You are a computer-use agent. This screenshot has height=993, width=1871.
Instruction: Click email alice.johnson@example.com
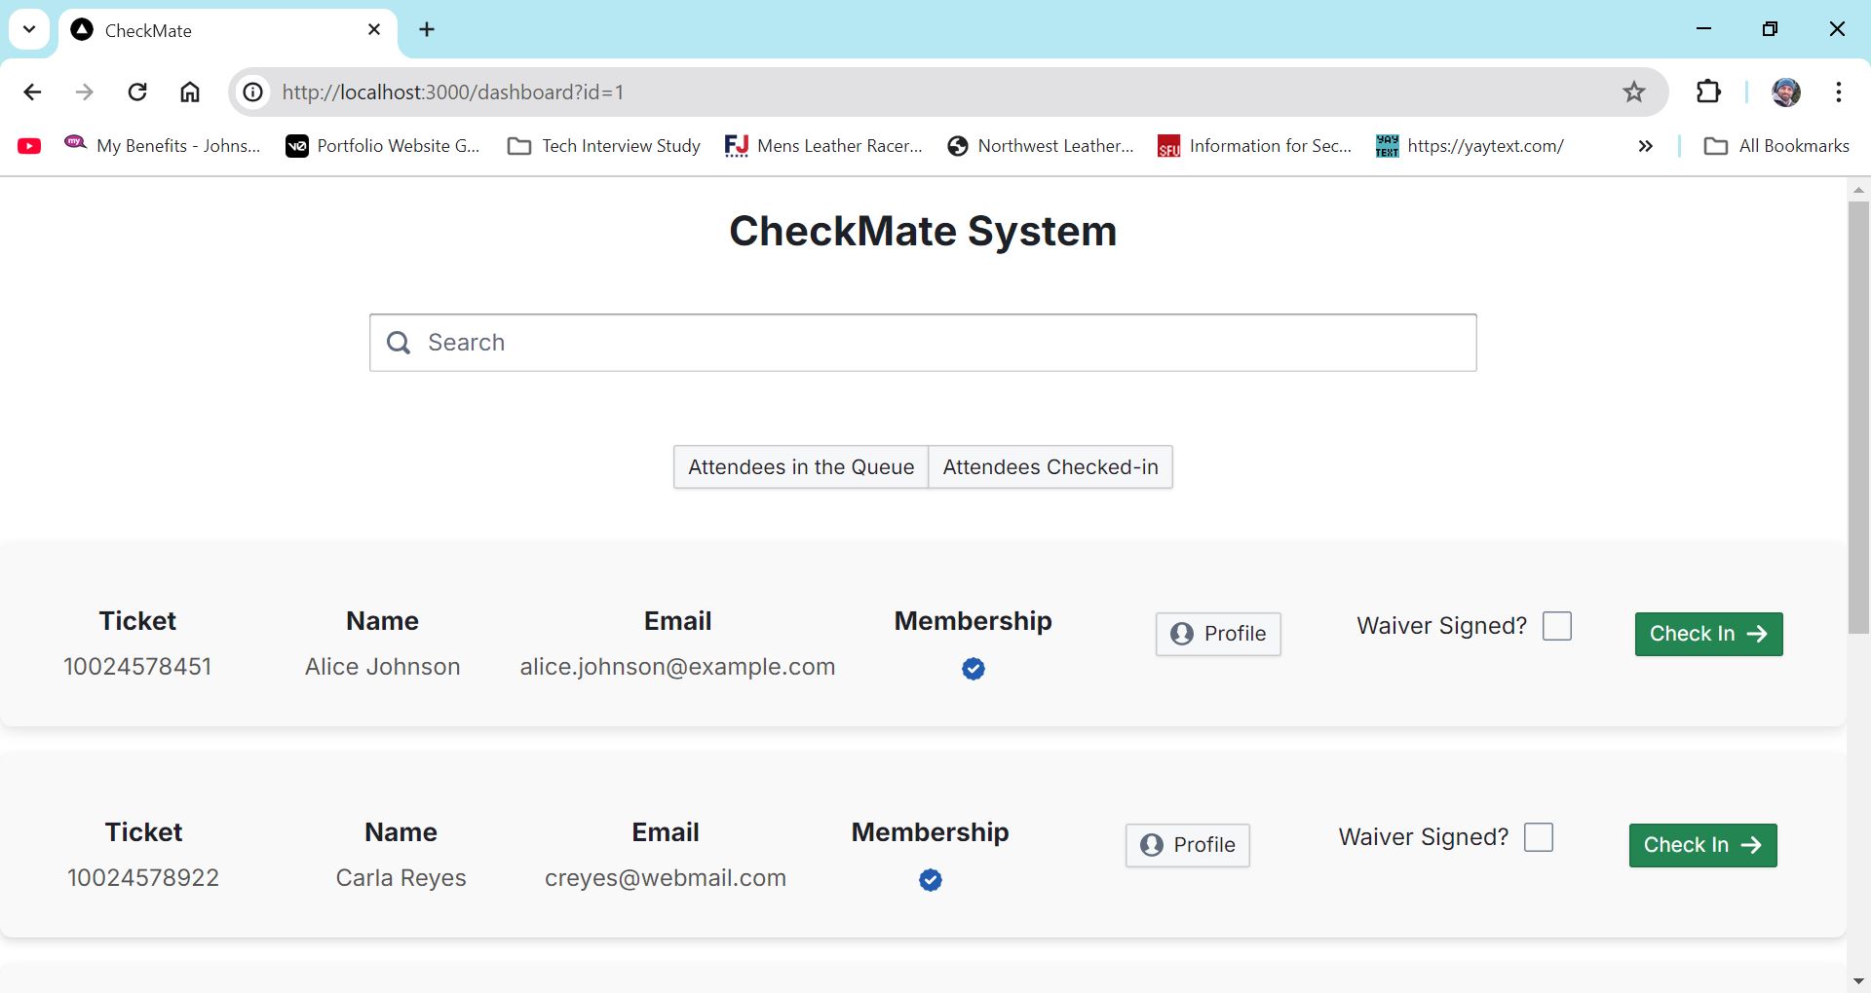677,667
